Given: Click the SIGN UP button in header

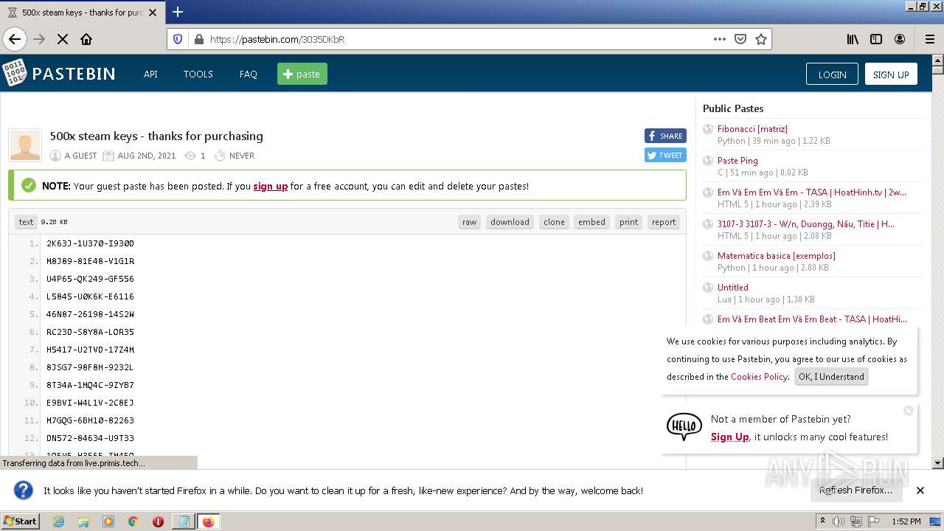Looking at the screenshot, I should click(891, 74).
